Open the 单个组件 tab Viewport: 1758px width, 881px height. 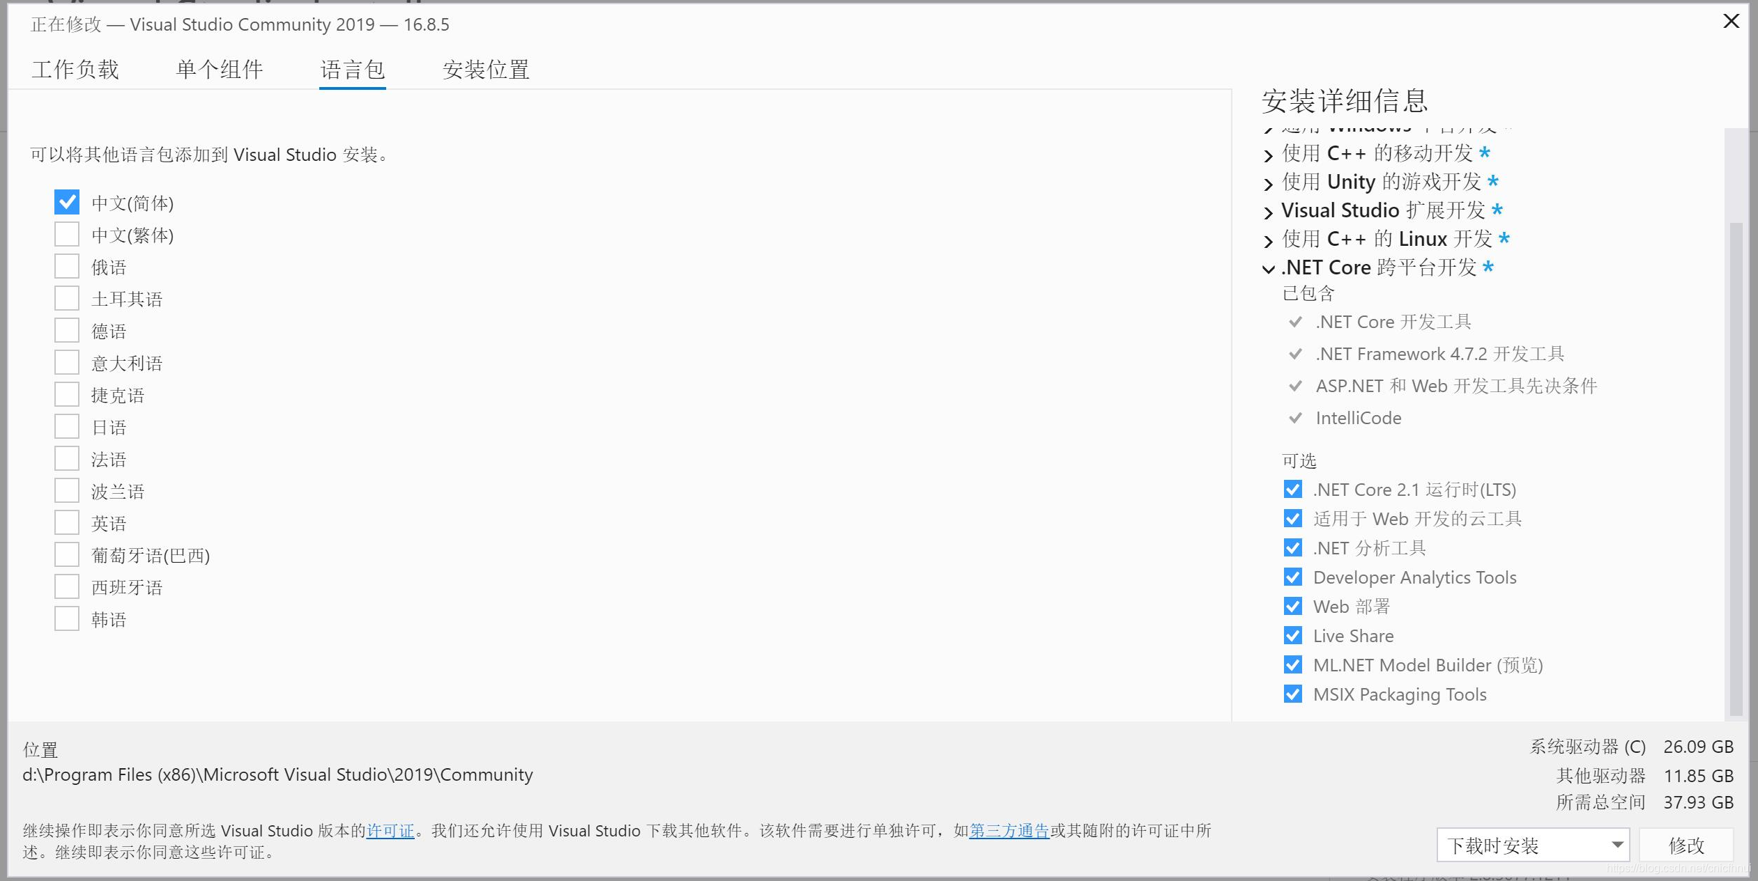click(220, 70)
